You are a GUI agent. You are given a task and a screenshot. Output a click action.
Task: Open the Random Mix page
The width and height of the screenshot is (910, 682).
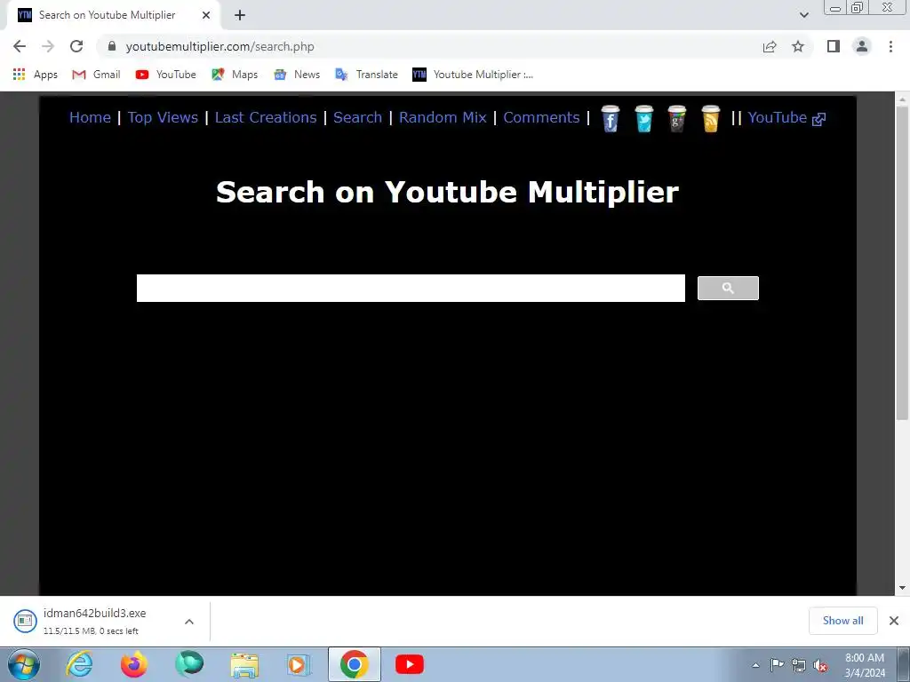point(443,118)
